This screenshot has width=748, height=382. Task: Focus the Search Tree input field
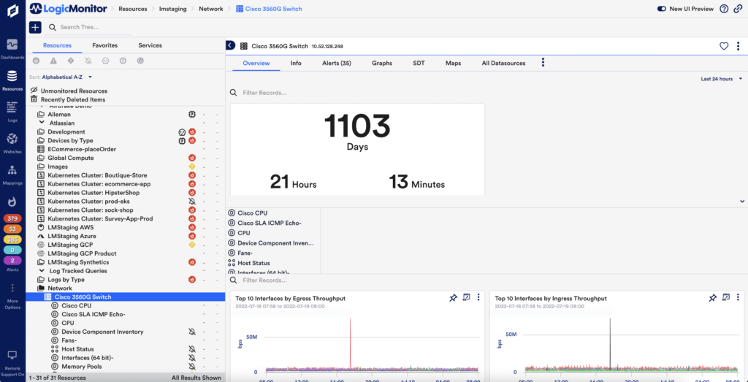pyautogui.click(x=89, y=27)
